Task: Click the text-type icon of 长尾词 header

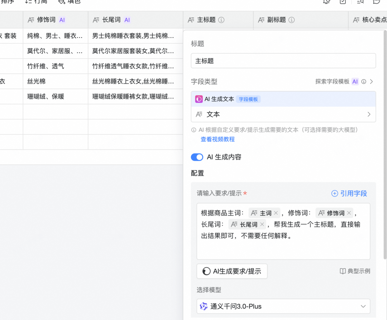Action: coord(96,20)
